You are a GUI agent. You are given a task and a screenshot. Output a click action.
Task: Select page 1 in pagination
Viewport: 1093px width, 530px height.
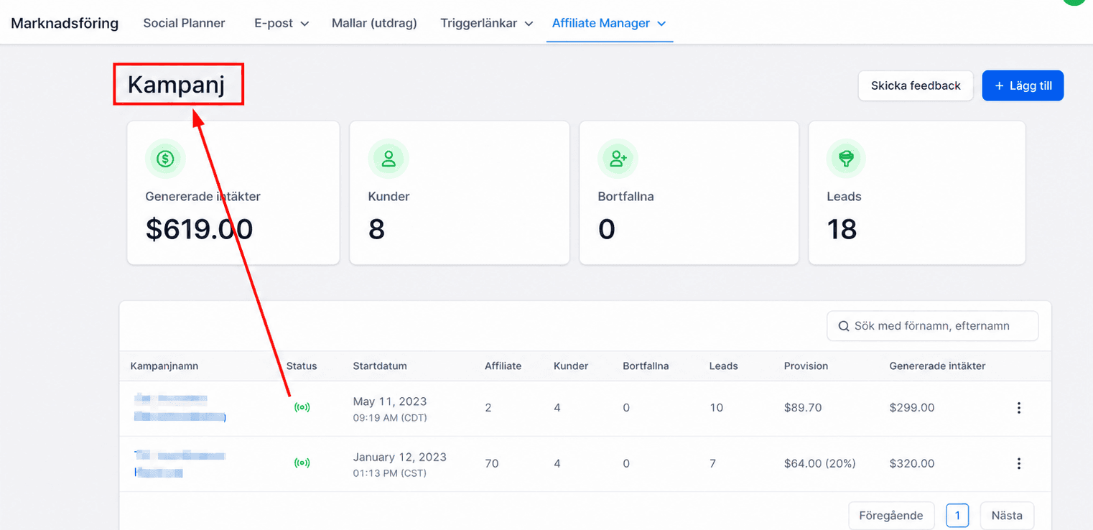957,516
